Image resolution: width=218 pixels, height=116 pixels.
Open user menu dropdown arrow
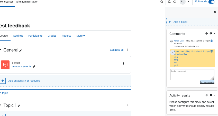coord(188,2)
